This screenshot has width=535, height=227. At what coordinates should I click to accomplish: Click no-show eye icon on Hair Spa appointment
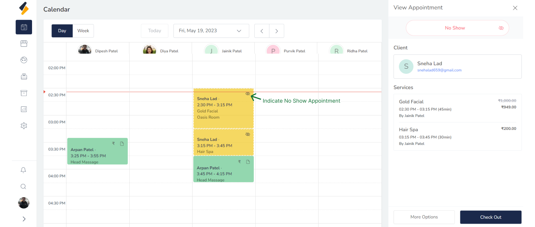247,134
